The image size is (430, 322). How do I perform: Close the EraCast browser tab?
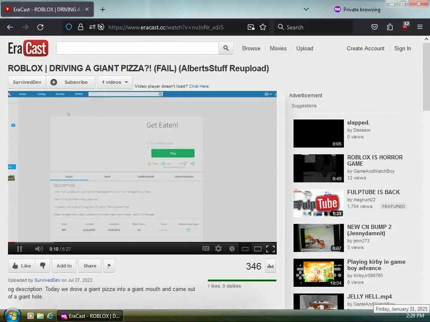87,9
